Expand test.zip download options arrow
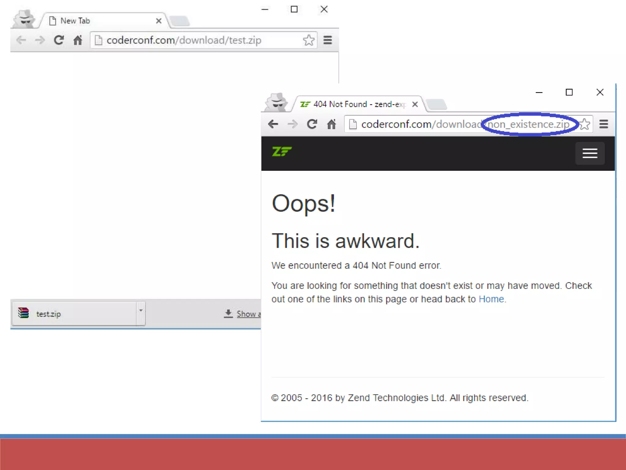Image resolution: width=626 pixels, height=470 pixels. [x=141, y=311]
